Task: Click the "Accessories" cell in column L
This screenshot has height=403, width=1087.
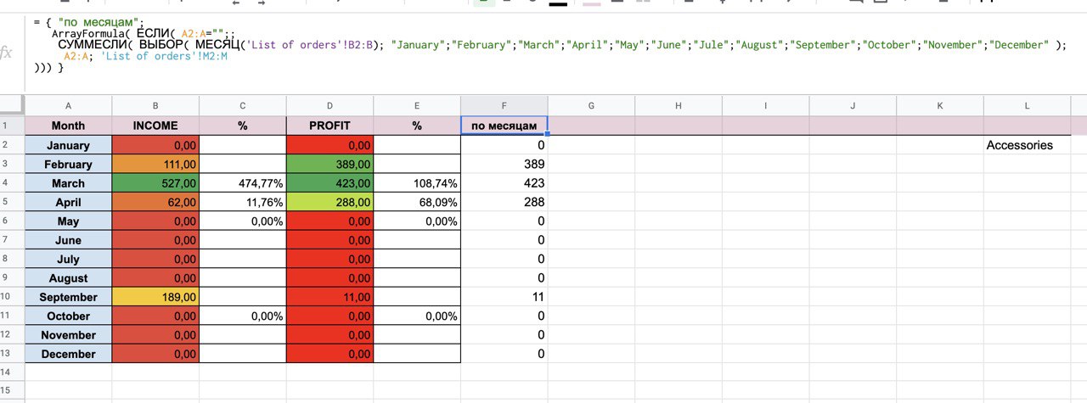Action: coord(1027,145)
